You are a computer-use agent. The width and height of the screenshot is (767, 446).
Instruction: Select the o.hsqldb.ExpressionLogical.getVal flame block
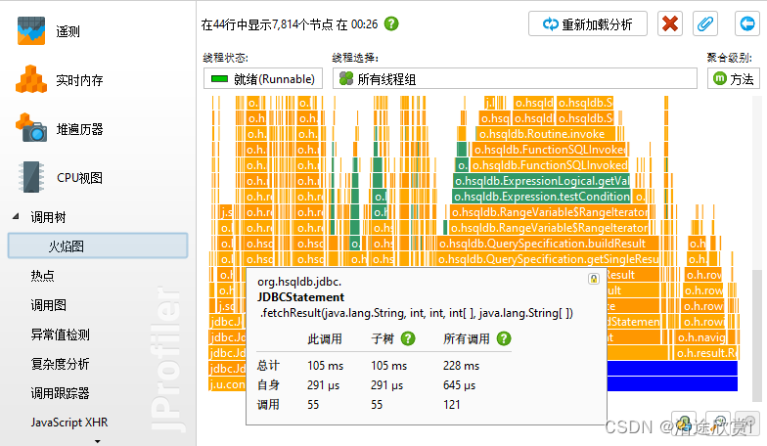[x=542, y=181]
